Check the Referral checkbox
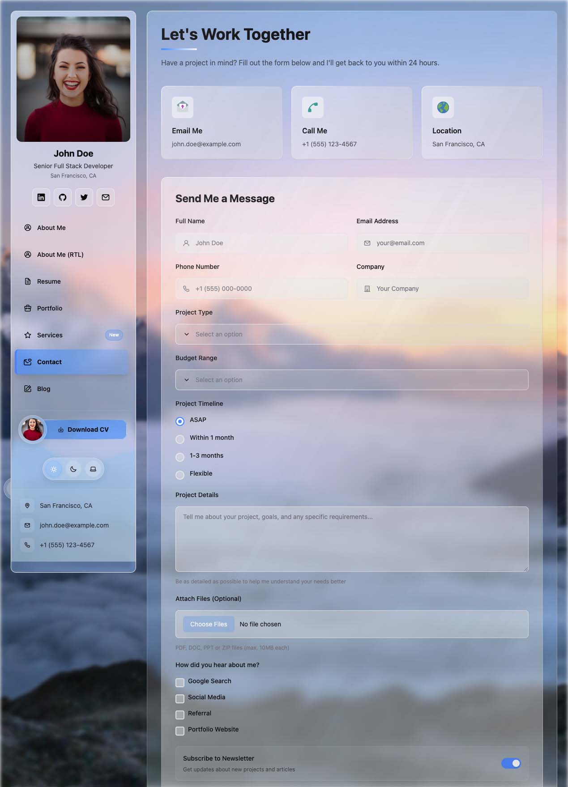This screenshot has height=787, width=568. pos(180,715)
